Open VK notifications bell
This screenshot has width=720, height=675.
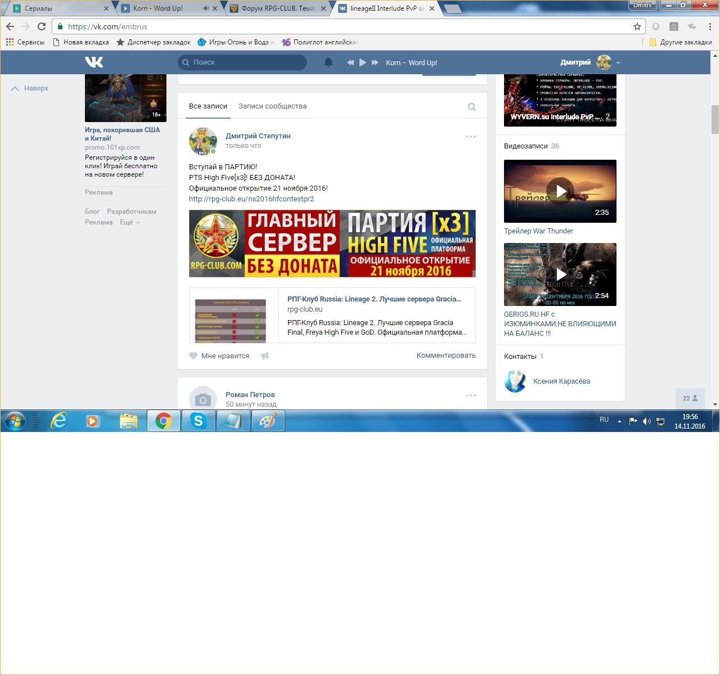[x=328, y=62]
